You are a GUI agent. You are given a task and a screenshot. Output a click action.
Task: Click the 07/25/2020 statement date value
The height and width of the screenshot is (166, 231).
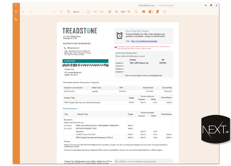(x=150, y=91)
